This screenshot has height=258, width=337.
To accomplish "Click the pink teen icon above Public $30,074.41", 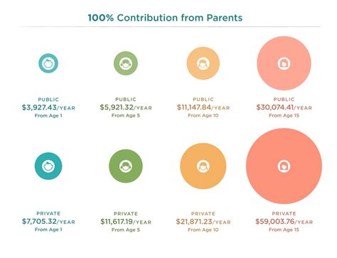I will click(x=284, y=63).
